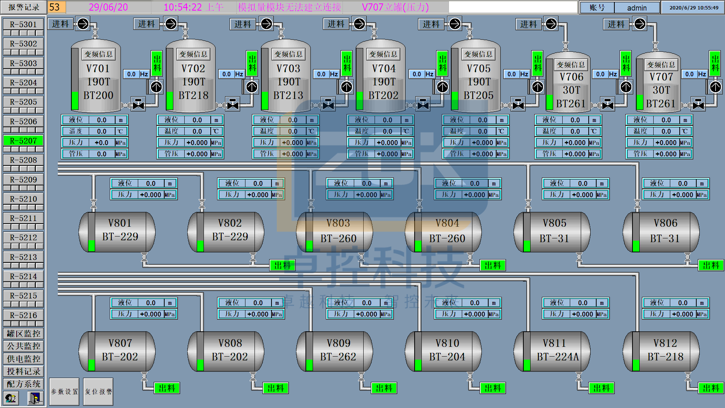
Task: Click the V701 frequency Hz input
Action: tap(132, 74)
